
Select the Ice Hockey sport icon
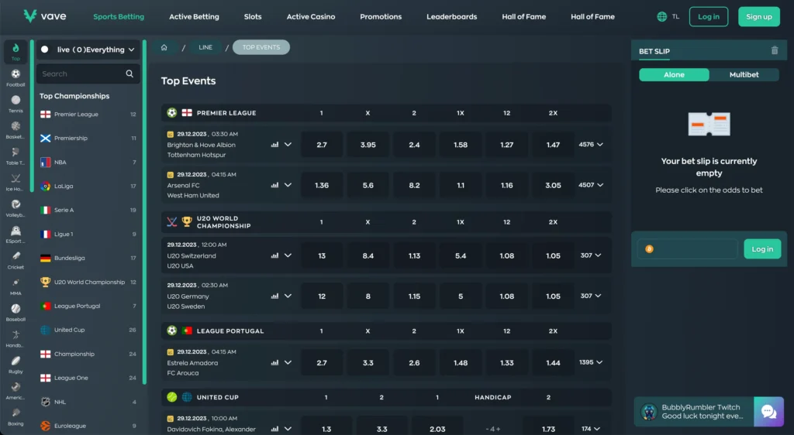pyautogui.click(x=16, y=178)
